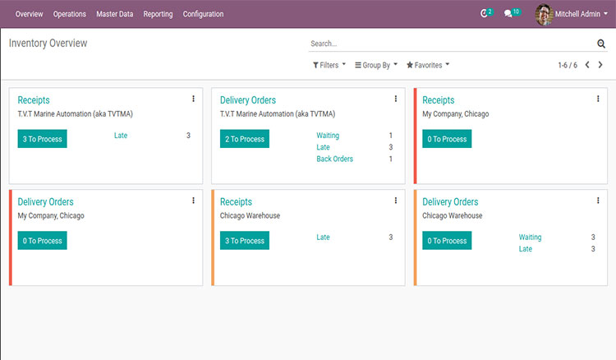Open the Favorites dropdown

[428, 65]
